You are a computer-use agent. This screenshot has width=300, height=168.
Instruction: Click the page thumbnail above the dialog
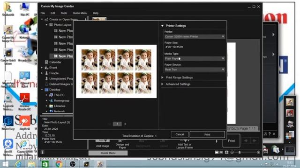click(99, 19)
